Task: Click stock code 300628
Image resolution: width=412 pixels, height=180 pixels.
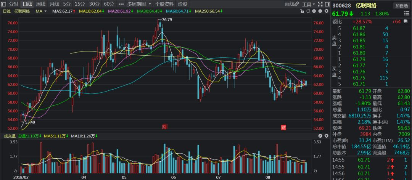Action: pos(341,5)
